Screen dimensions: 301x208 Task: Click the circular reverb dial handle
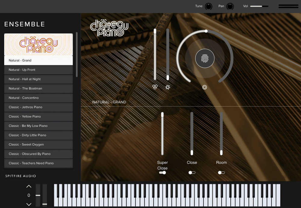coord(206,31)
